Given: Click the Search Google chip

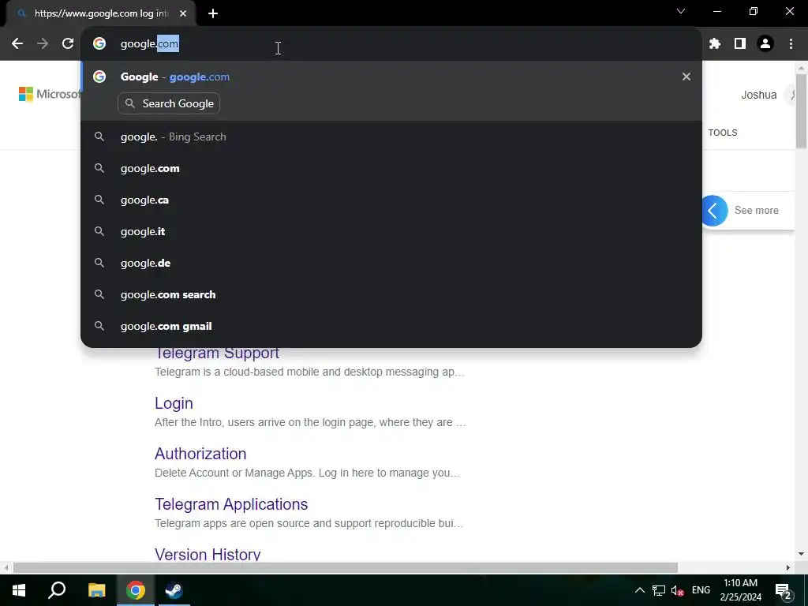Looking at the screenshot, I should (169, 103).
